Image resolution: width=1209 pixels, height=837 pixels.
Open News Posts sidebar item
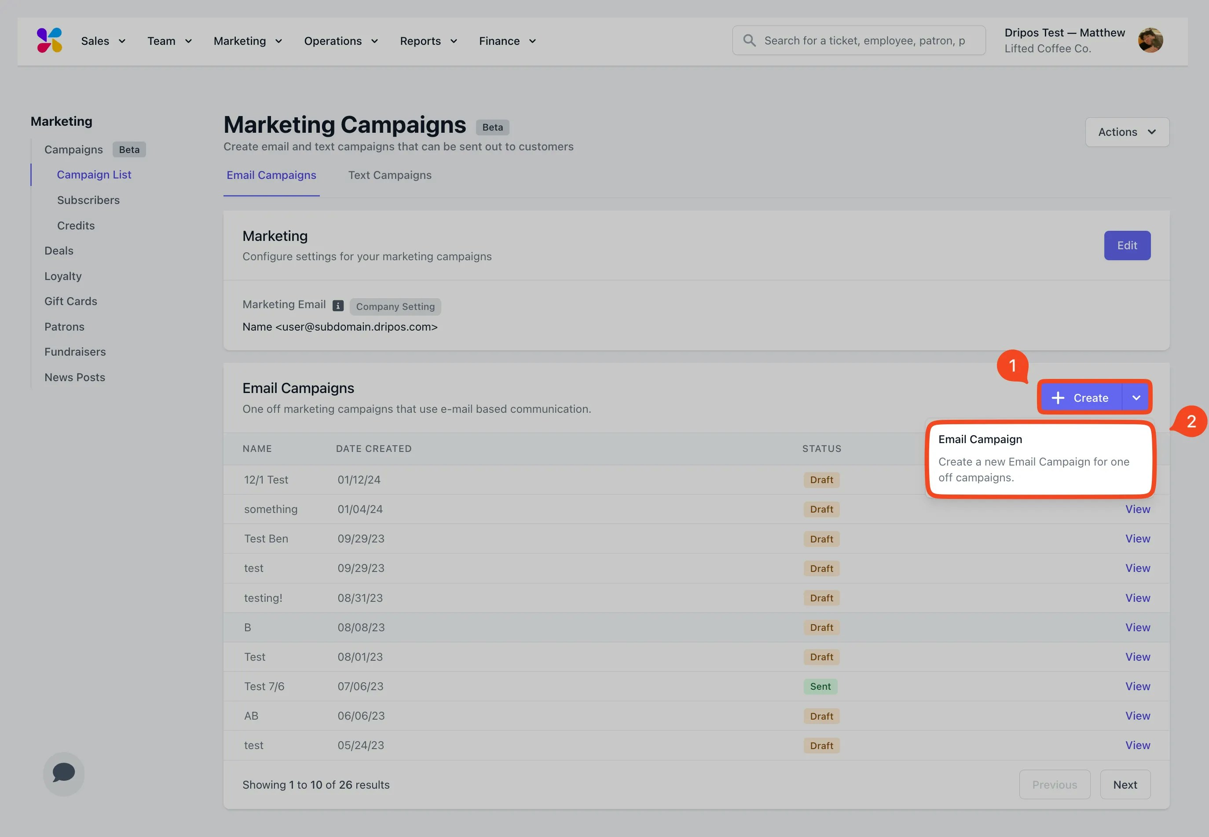point(74,377)
